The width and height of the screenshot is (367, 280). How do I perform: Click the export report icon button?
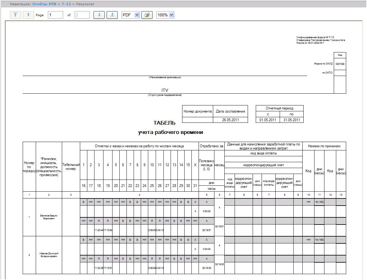(147, 15)
